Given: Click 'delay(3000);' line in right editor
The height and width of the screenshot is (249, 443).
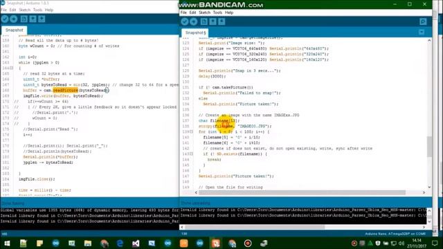Looking at the screenshot, I should [x=212, y=76].
